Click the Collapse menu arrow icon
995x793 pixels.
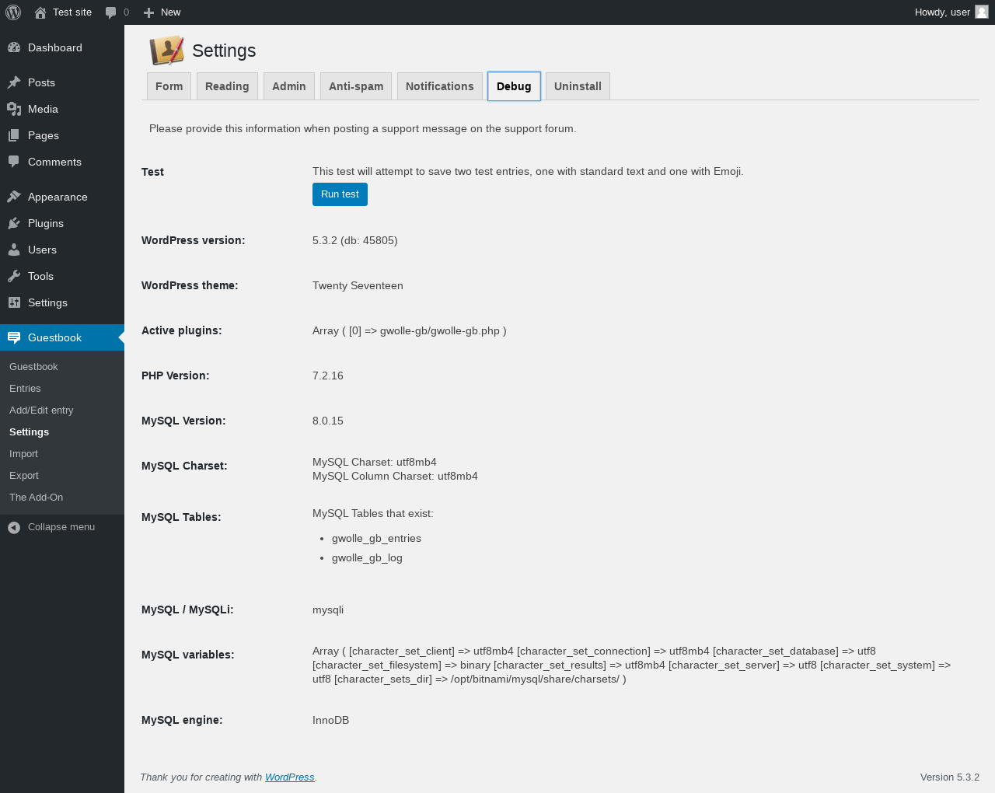point(14,527)
